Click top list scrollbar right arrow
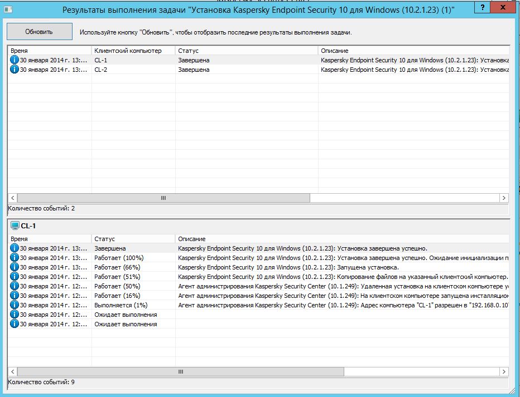Screen dimensions: 520x397 coord(504,198)
